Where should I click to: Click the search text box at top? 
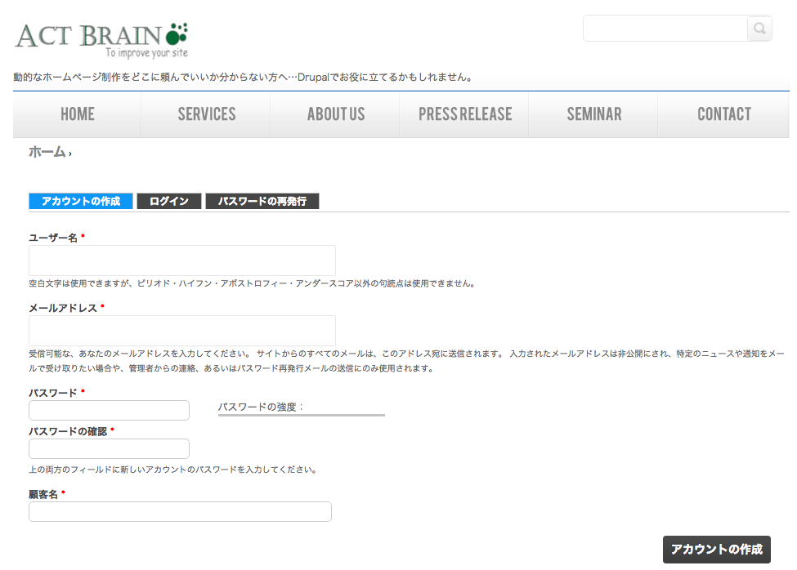point(665,29)
